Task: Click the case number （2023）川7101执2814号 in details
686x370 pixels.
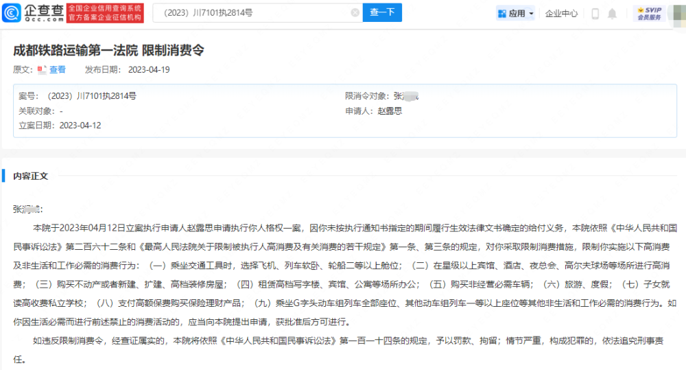Action: click(90, 96)
